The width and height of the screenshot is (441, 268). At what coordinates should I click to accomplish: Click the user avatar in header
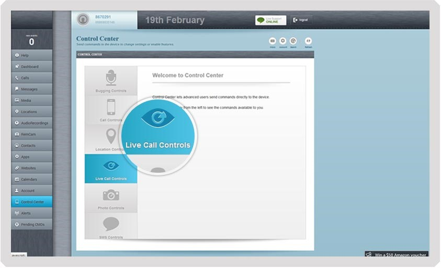tap(83, 20)
